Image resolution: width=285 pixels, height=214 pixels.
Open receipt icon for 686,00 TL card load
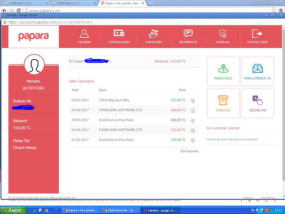193,120
